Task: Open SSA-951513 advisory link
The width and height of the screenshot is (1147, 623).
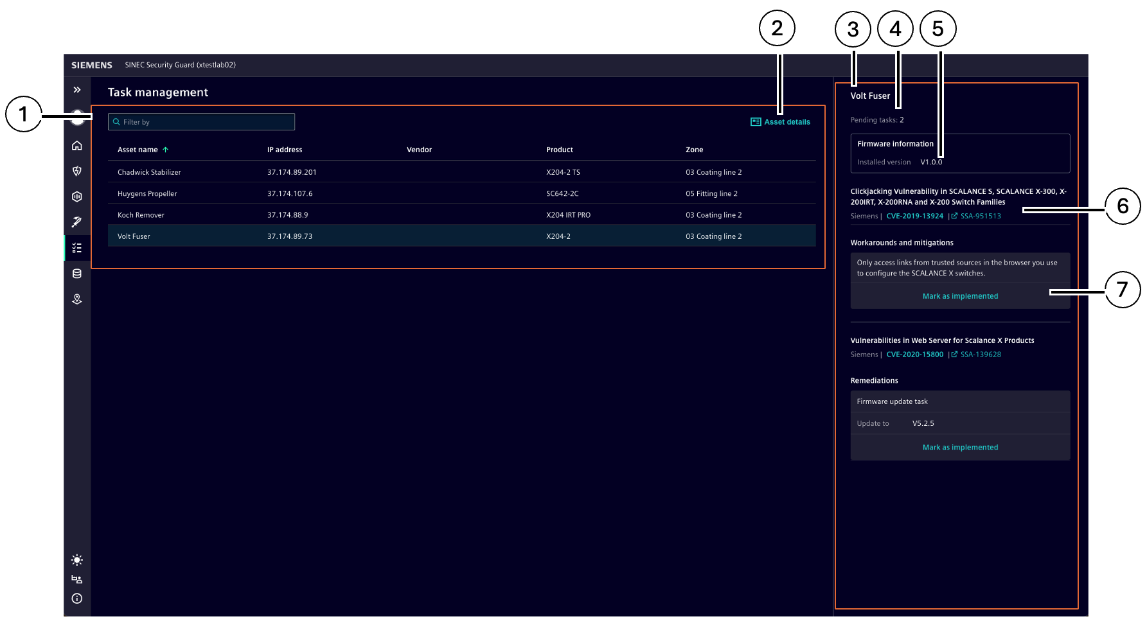Action: pyautogui.click(x=981, y=216)
